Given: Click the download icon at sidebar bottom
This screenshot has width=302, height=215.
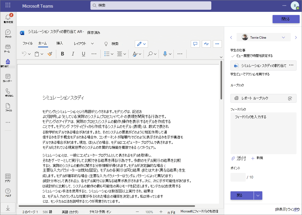Looking at the screenshot, I should (x=8, y=208).
